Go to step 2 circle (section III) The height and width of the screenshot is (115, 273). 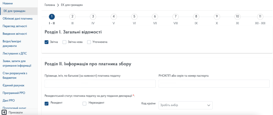[73, 17]
